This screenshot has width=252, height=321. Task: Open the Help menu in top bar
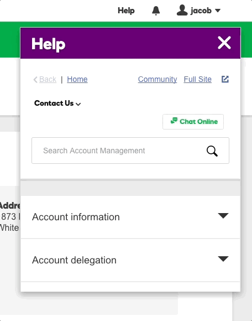click(x=126, y=11)
